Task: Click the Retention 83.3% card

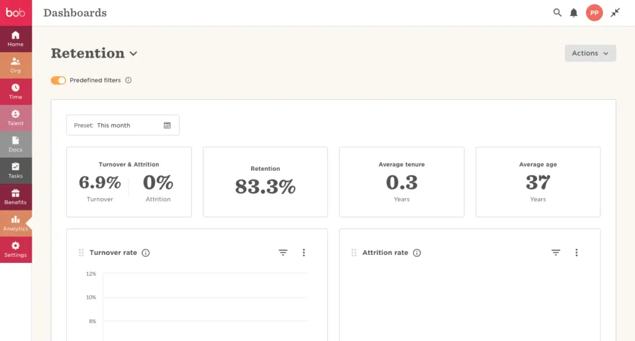Action: point(265,182)
